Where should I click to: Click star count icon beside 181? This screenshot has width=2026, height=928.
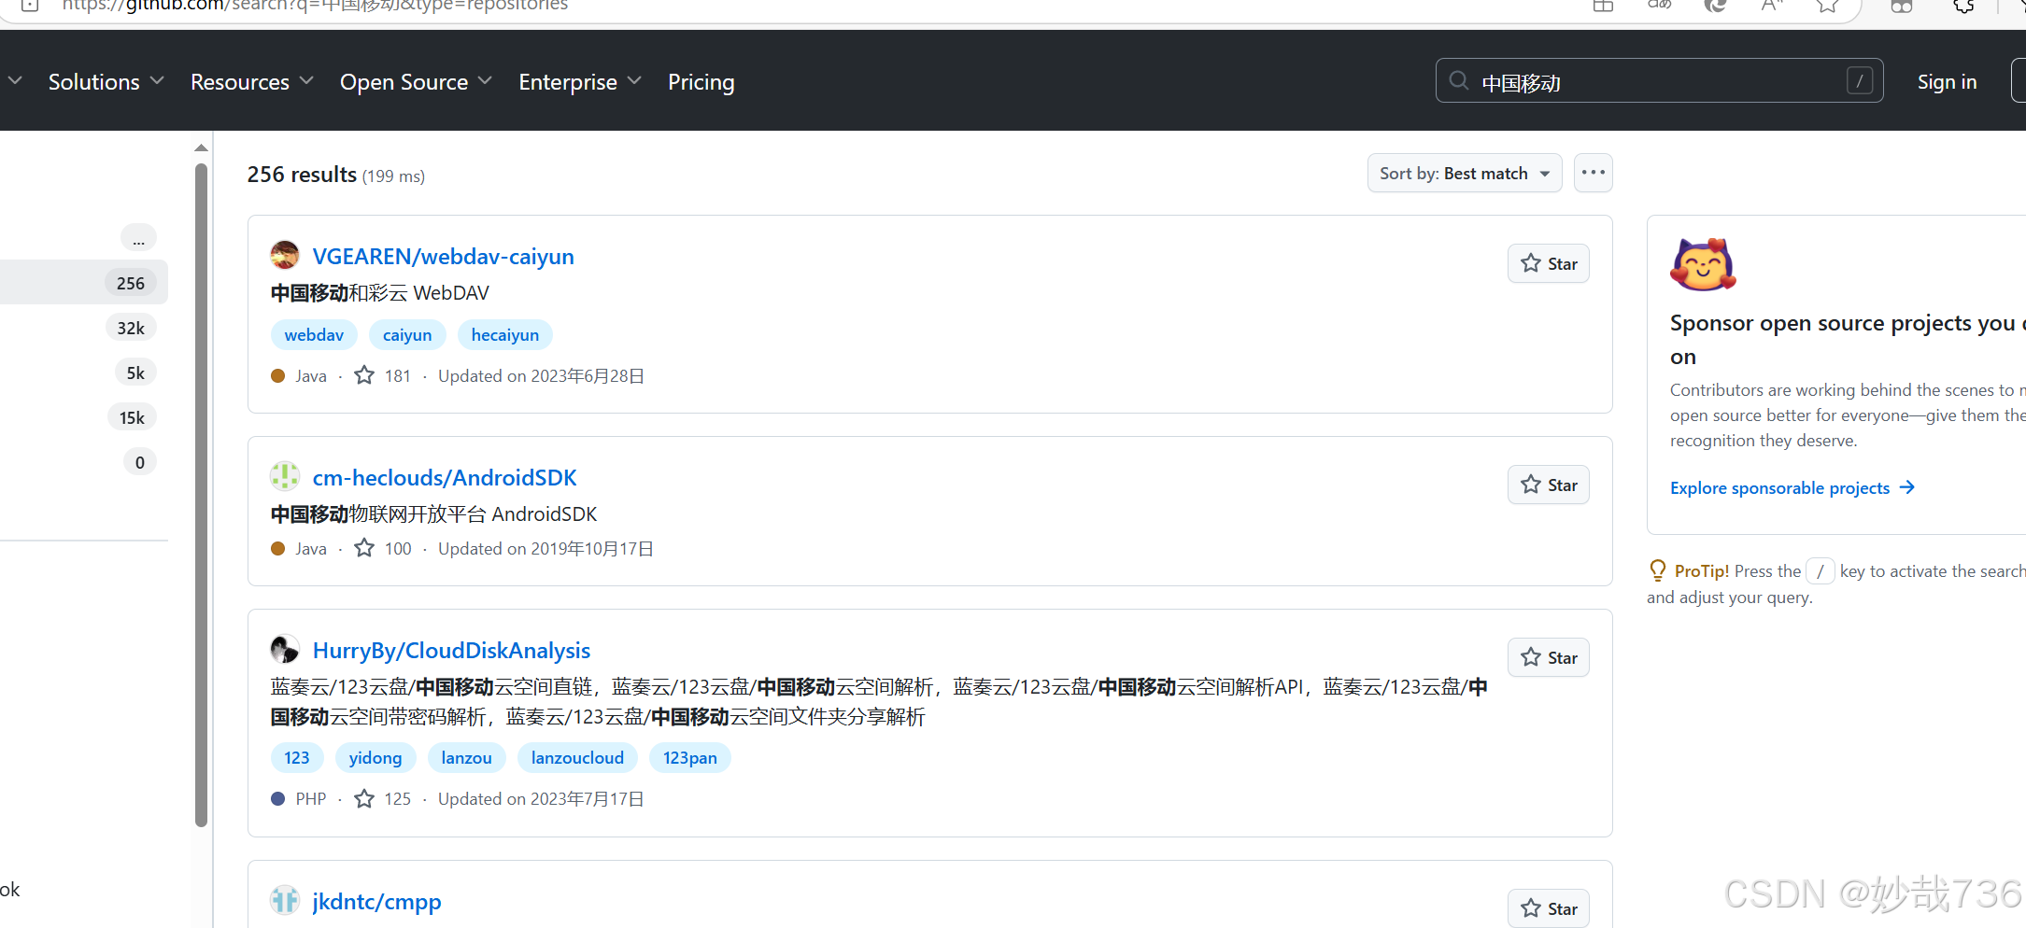[364, 375]
